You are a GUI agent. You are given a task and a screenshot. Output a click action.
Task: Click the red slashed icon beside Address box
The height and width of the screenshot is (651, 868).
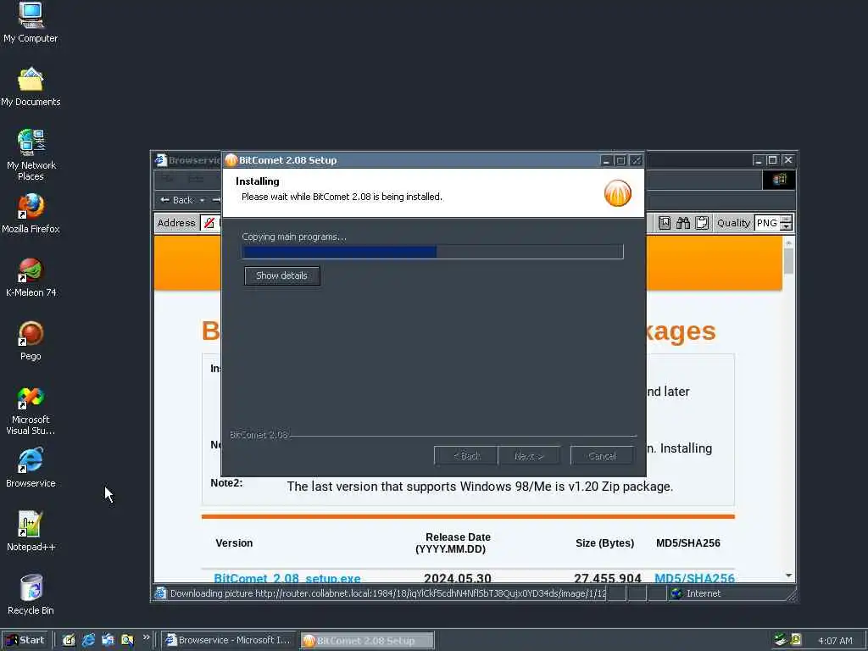[x=209, y=223]
